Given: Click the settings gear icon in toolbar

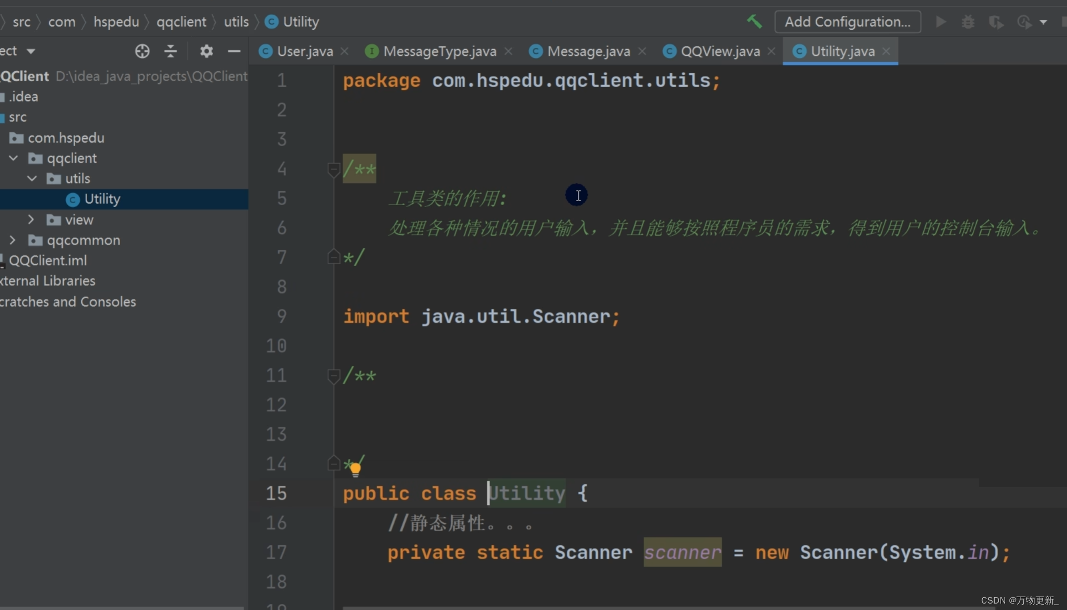Looking at the screenshot, I should pyautogui.click(x=206, y=51).
